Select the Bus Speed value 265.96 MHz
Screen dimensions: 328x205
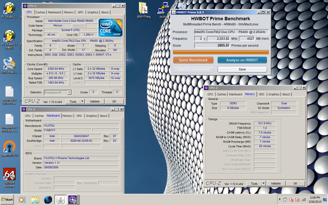(56, 78)
